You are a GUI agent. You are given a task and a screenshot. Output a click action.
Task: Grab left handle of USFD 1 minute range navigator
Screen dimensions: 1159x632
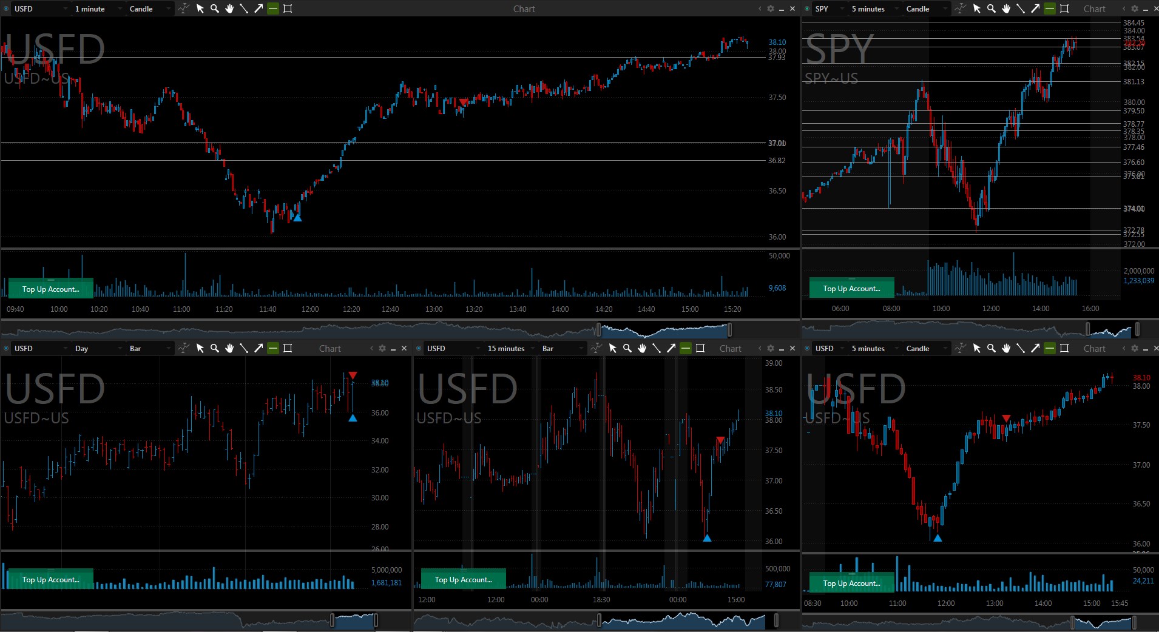598,329
